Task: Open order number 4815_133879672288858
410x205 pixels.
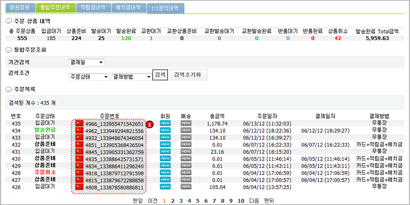Action: point(114,180)
